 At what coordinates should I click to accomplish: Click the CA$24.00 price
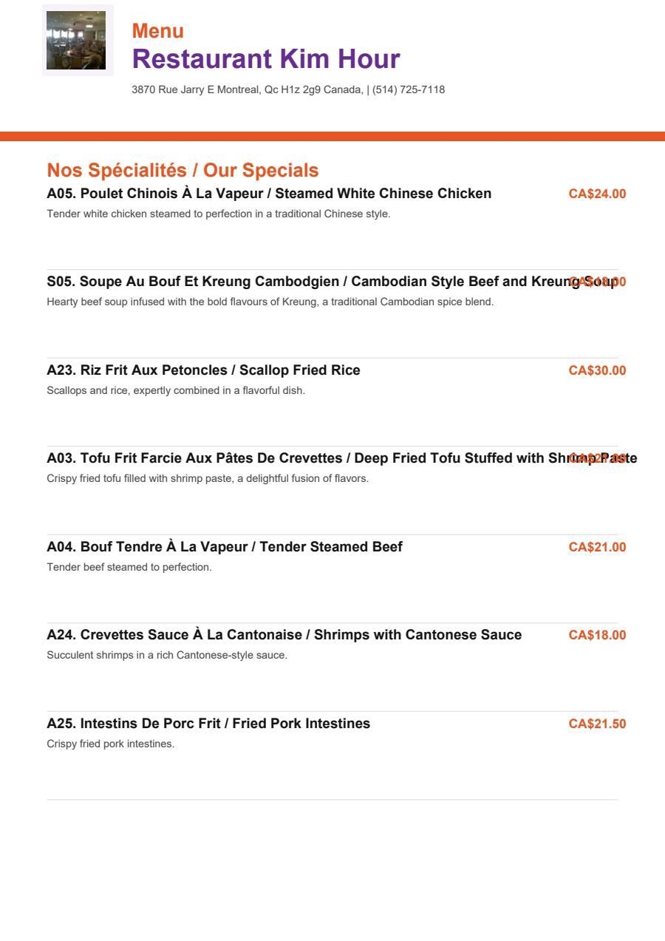click(597, 194)
